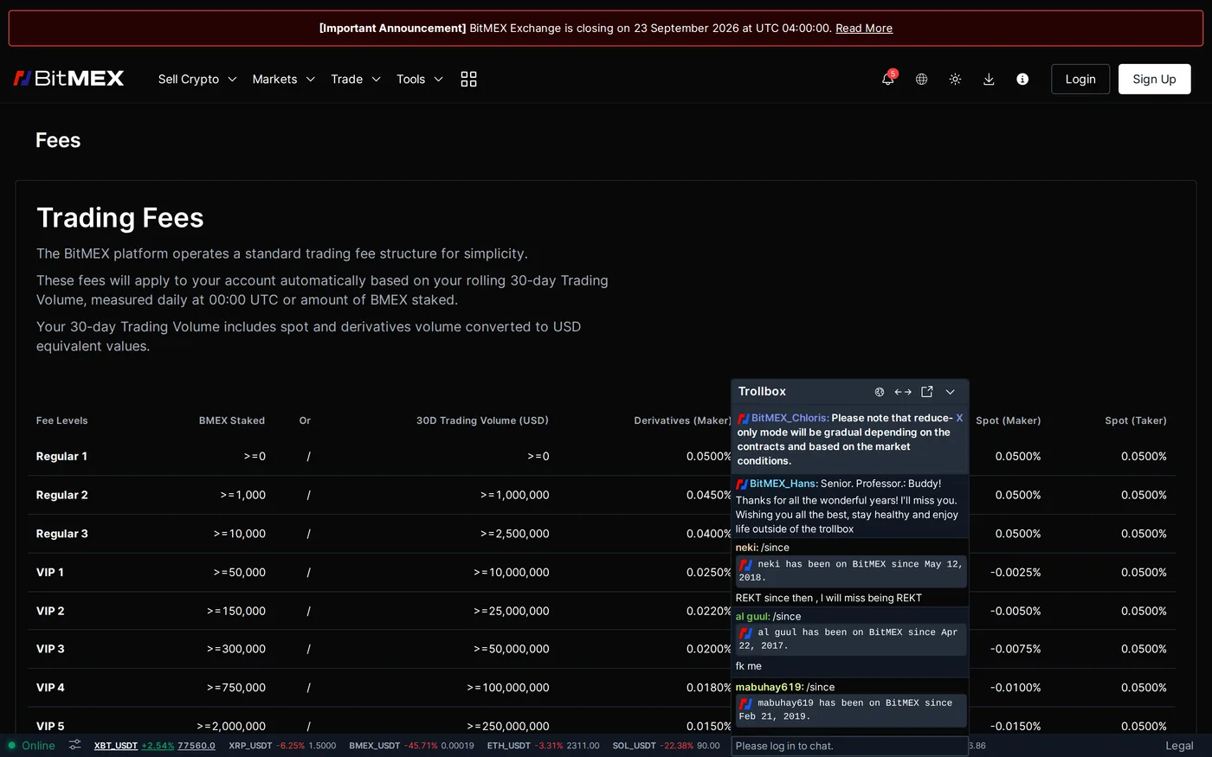Open notifications bell icon

click(888, 79)
